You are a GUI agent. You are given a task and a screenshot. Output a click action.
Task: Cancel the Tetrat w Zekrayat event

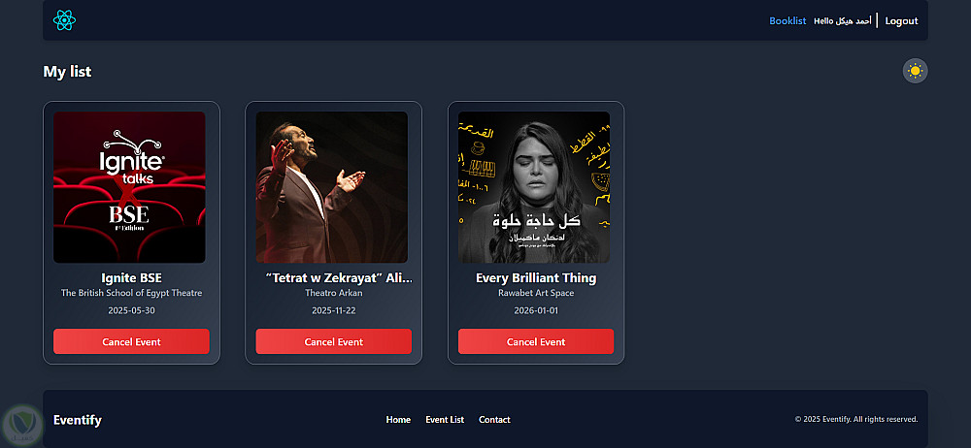tap(334, 341)
